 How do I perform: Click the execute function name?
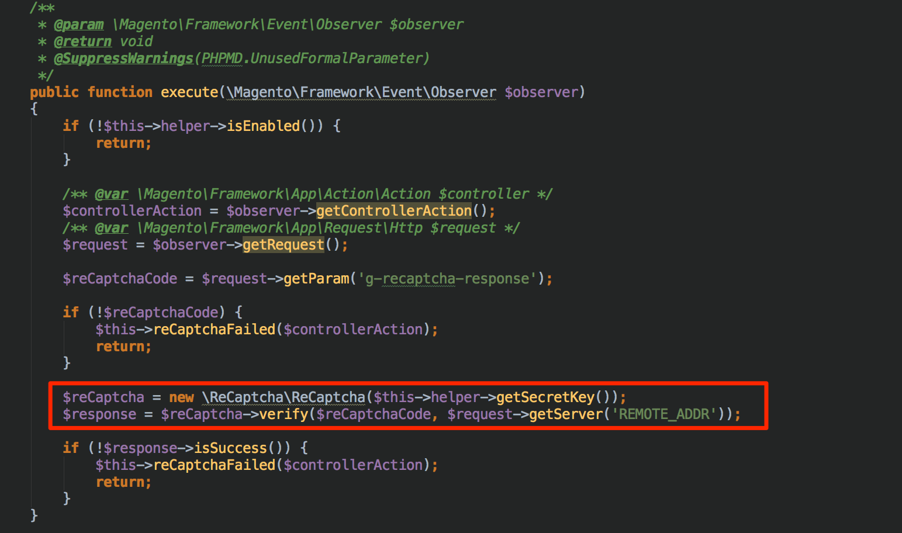point(189,92)
